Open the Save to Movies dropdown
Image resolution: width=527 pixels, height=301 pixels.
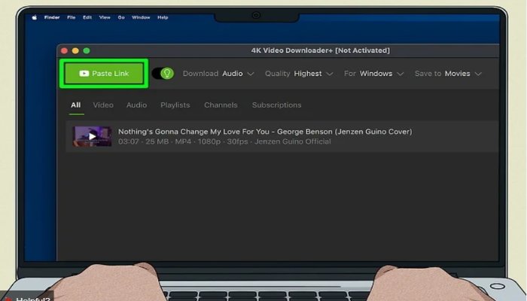point(448,74)
